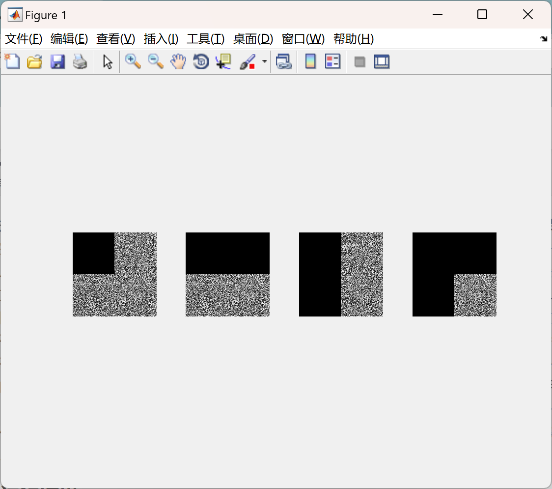Insert a colorbar via toolbar icon
The height and width of the screenshot is (489, 552).
(310, 61)
